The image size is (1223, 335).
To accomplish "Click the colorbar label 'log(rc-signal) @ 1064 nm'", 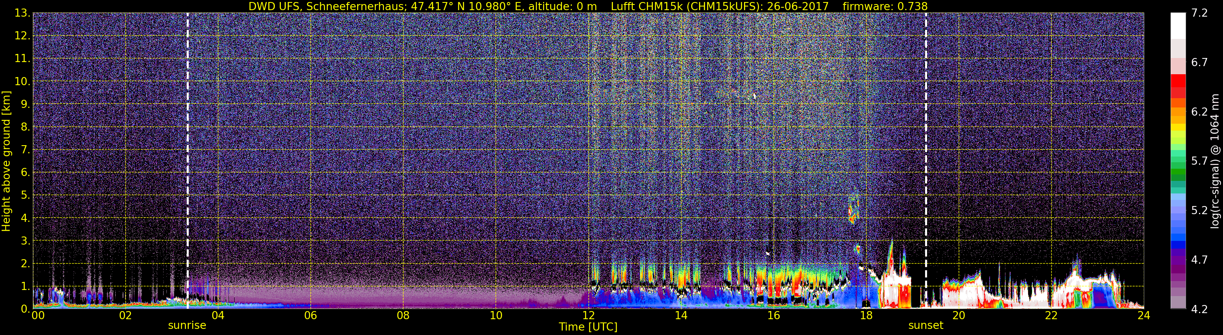I will 1214,161.
